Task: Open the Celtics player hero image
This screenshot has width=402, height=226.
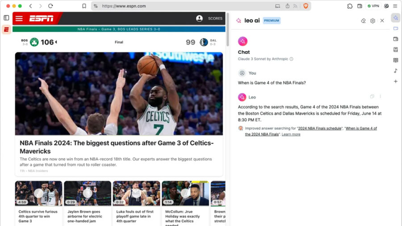Action: (119, 94)
